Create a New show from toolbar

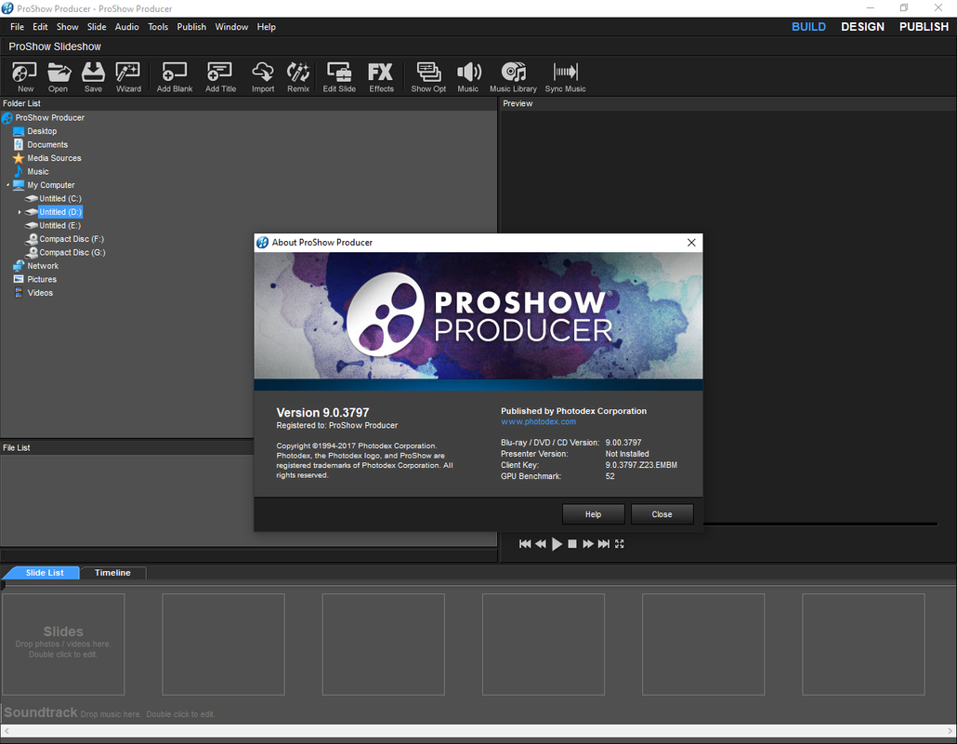25,77
